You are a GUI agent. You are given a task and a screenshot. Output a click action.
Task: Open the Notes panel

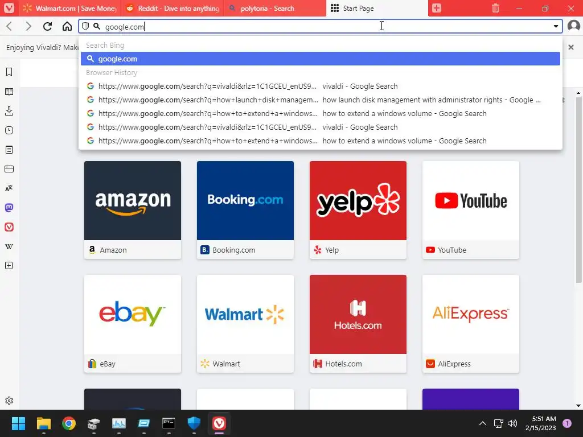click(9, 150)
